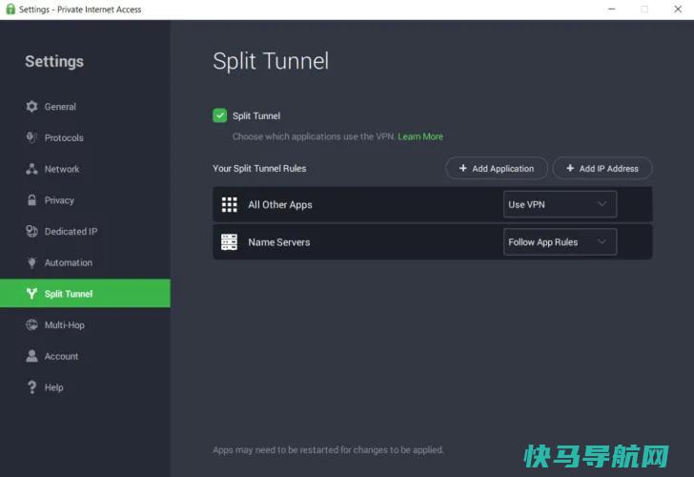Click the Multi-Hop globe icon
694x477 pixels.
(x=31, y=324)
